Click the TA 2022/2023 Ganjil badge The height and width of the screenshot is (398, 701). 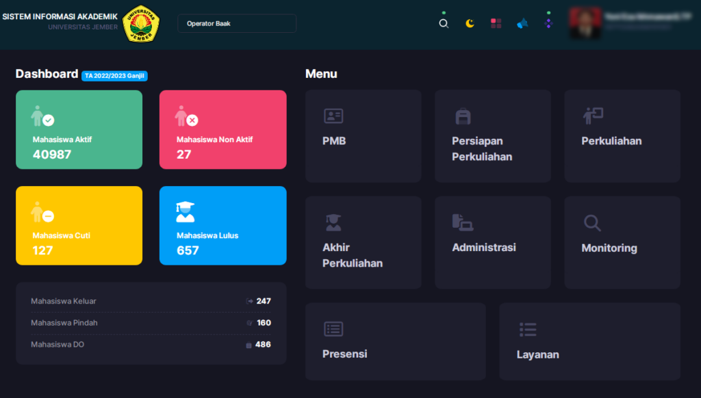pos(114,76)
